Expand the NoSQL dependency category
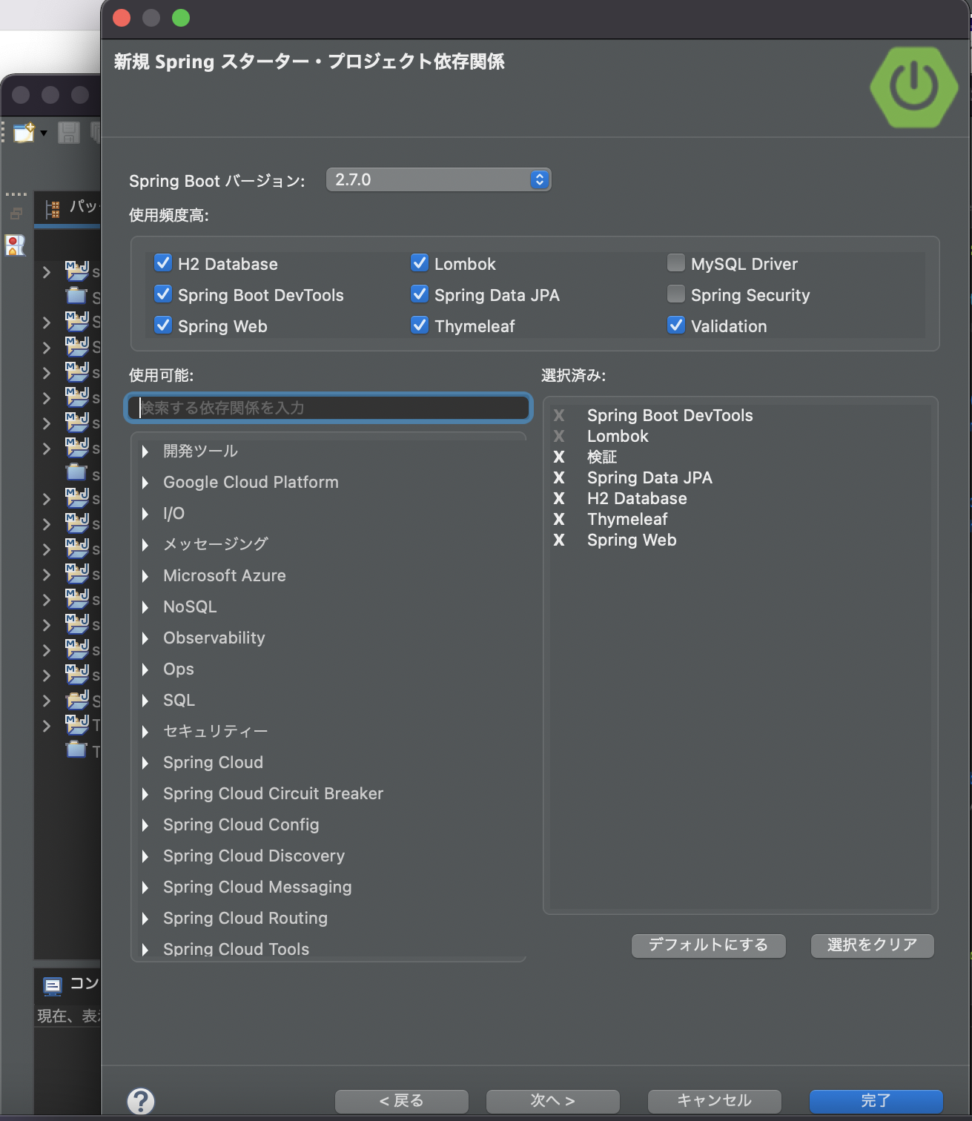The image size is (972, 1121). click(145, 607)
